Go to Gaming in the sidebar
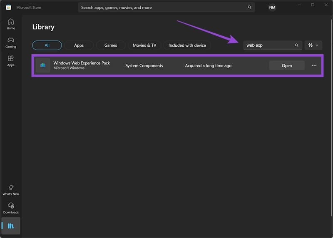Image resolution: width=333 pixels, height=238 pixels. pos(11,43)
